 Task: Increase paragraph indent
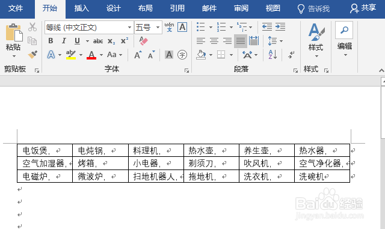[x=280, y=27]
